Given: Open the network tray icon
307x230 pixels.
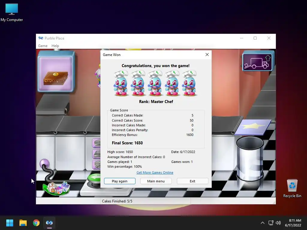Looking at the screenshot, I should tap(271, 223).
